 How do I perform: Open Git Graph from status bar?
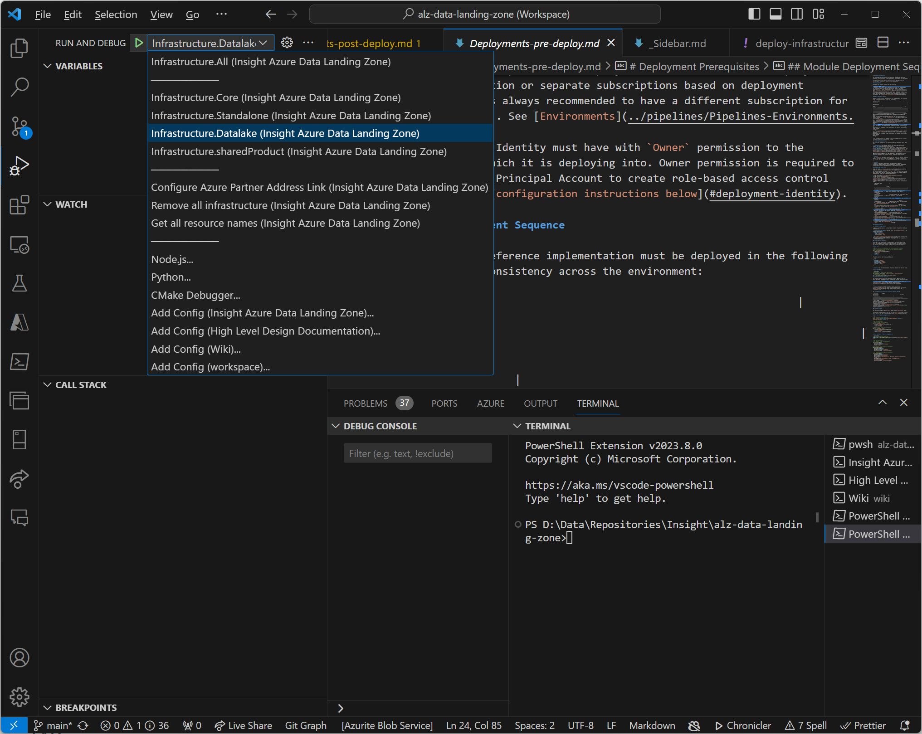click(x=306, y=725)
